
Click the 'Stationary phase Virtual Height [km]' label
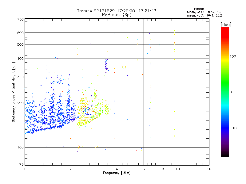point(14,92)
